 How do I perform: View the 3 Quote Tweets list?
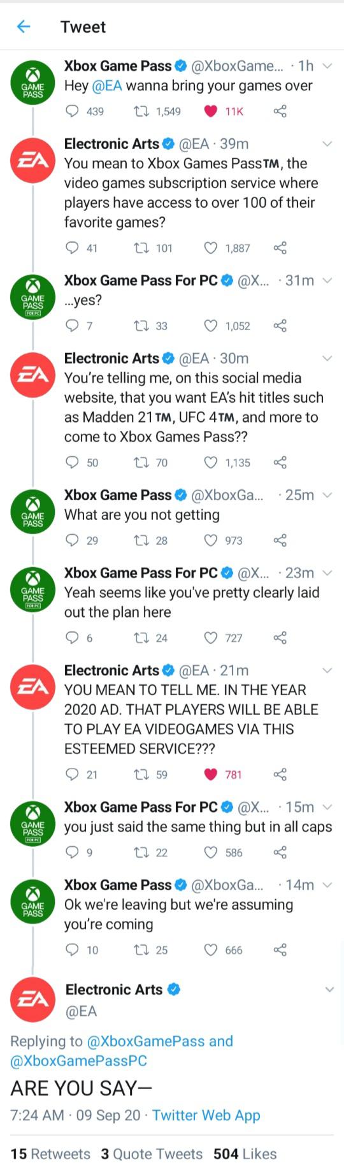[x=152, y=1154]
